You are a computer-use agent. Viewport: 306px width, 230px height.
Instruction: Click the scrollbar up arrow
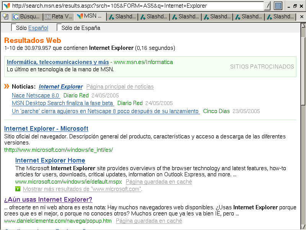tap(303, 25)
